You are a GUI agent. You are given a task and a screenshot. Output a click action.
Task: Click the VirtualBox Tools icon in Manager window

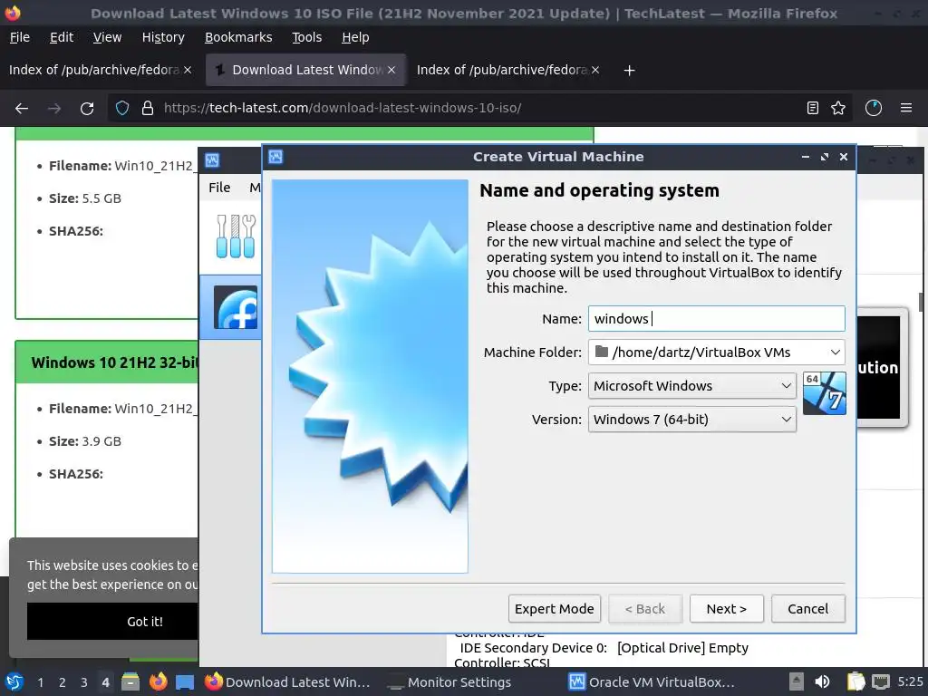click(x=235, y=237)
